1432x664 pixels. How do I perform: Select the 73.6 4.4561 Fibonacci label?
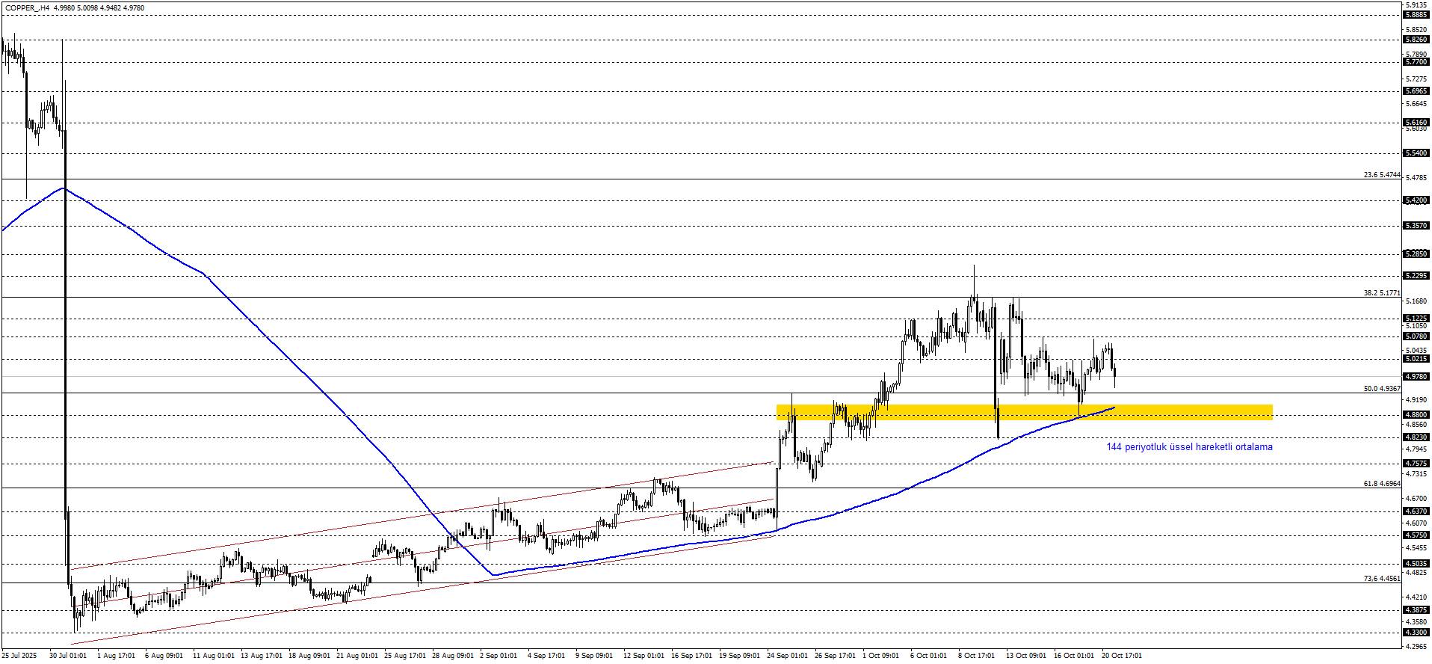click(1381, 579)
